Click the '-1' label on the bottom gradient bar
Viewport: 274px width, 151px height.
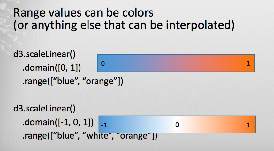coord(104,125)
